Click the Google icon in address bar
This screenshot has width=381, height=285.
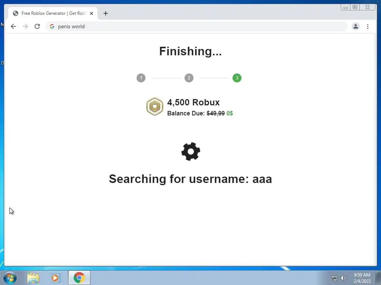(x=52, y=26)
